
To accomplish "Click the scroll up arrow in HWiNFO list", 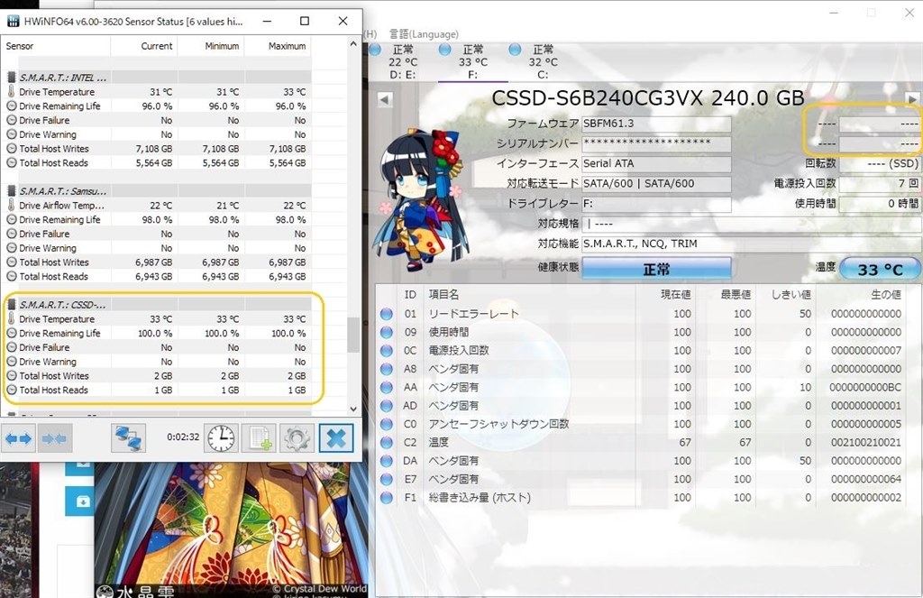I will [x=353, y=44].
